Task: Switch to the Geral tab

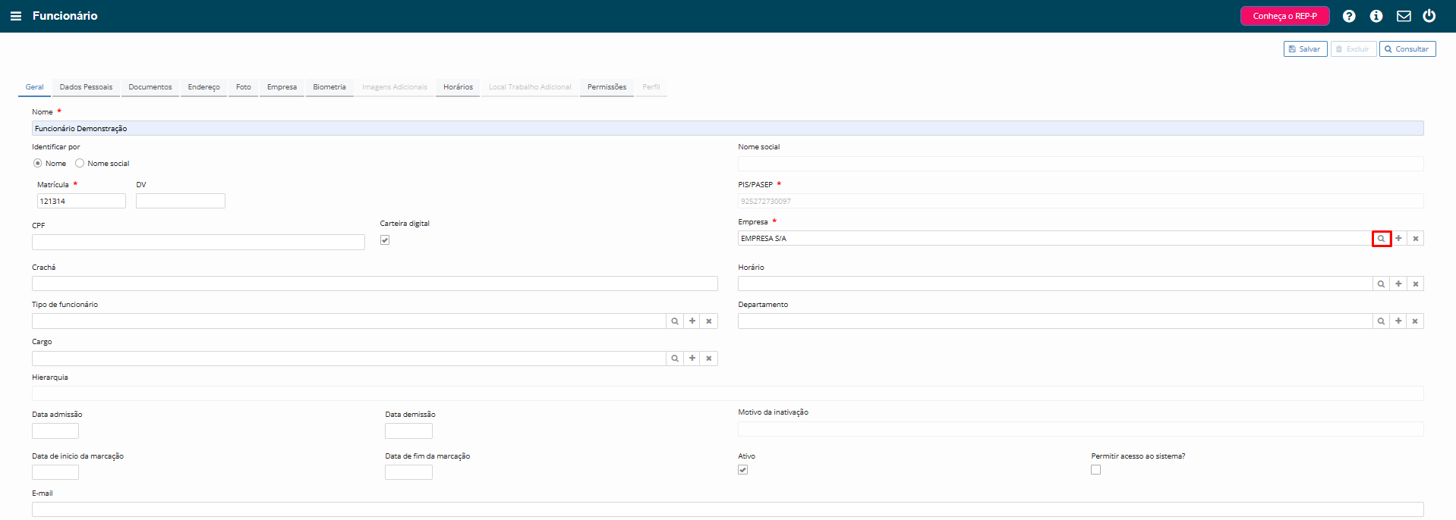Action: pyautogui.click(x=35, y=87)
